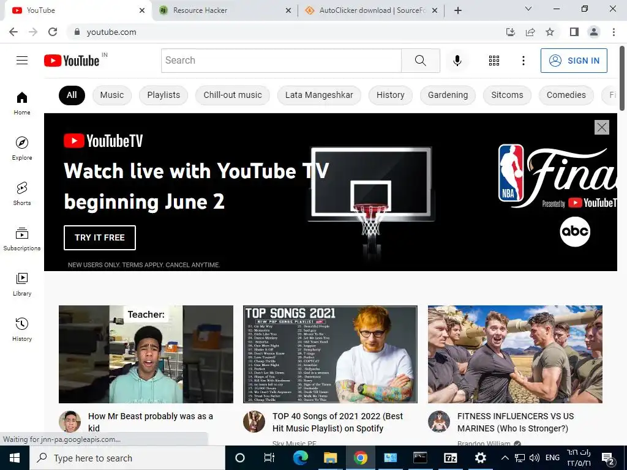Select the Playlists filter chip

click(163, 95)
